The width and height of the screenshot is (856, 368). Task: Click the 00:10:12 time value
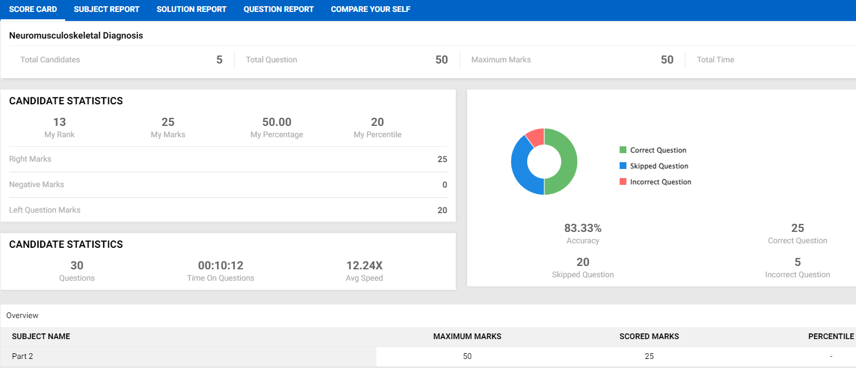click(221, 265)
